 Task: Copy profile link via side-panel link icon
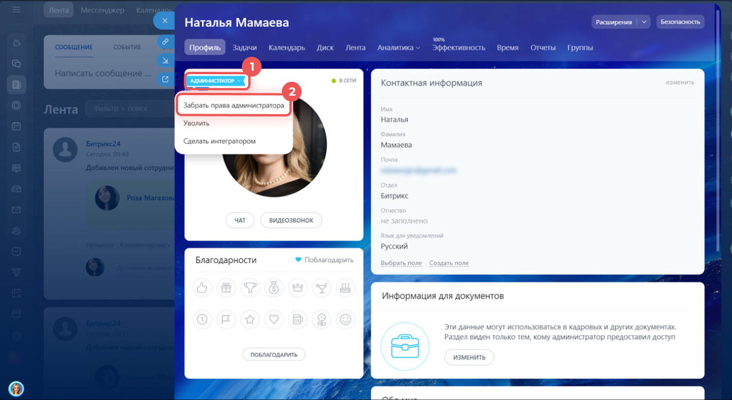(165, 42)
